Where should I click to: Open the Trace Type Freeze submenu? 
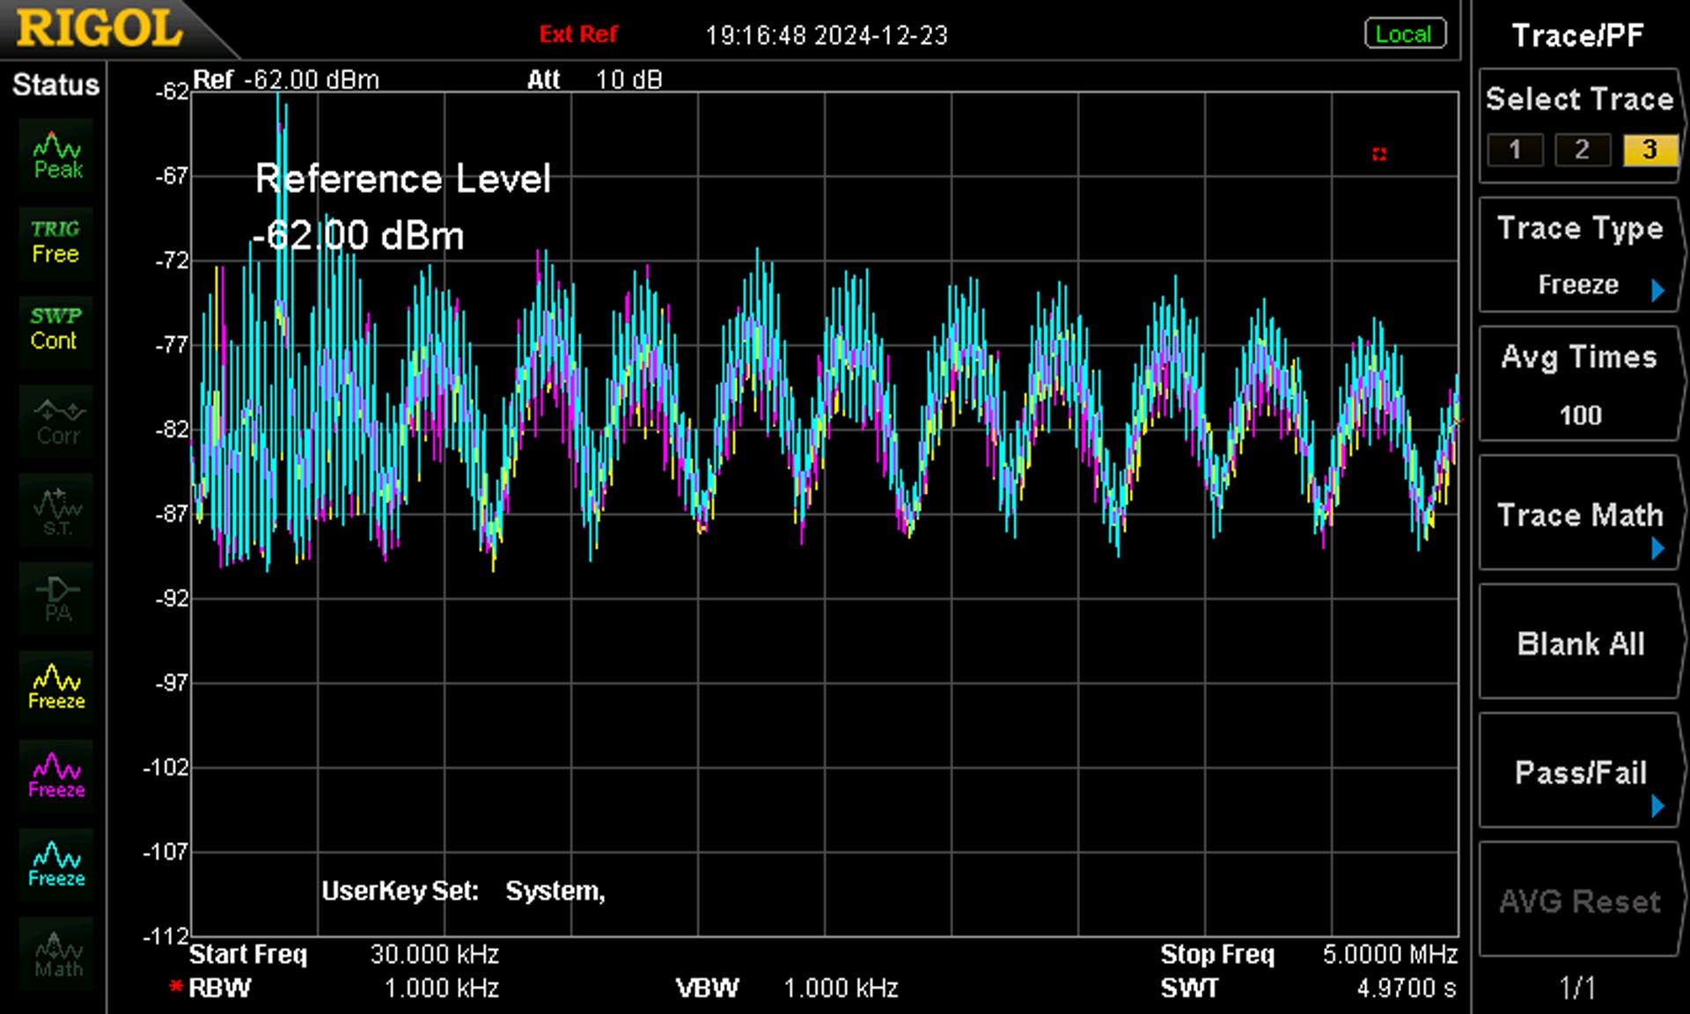[1580, 255]
